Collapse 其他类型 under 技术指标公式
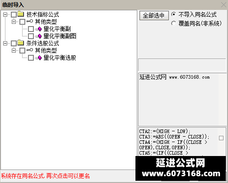 pyautogui.click(x=14, y=22)
